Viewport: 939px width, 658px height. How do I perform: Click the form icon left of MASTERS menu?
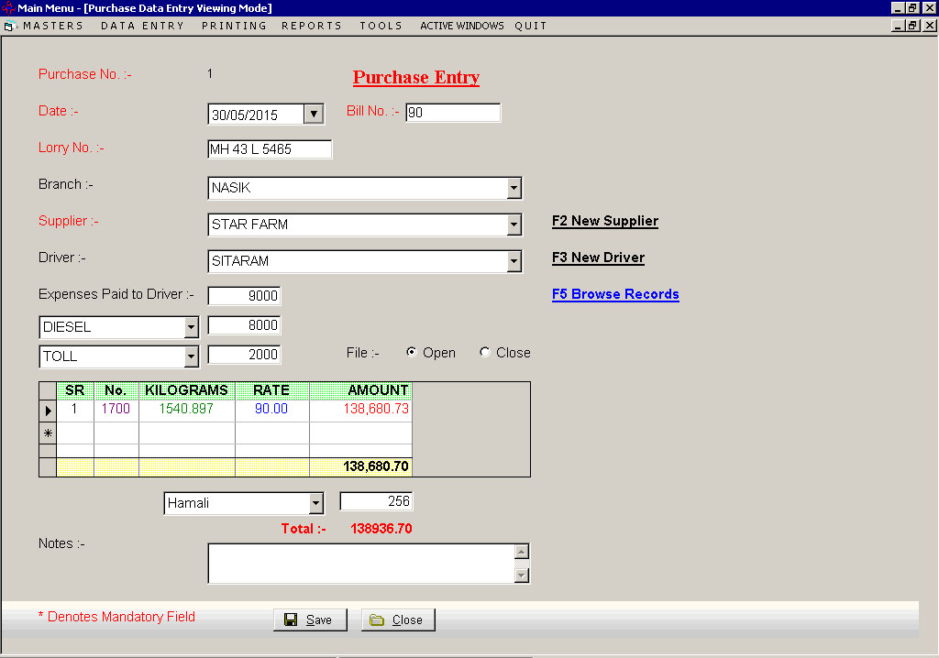tap(10, 26)
